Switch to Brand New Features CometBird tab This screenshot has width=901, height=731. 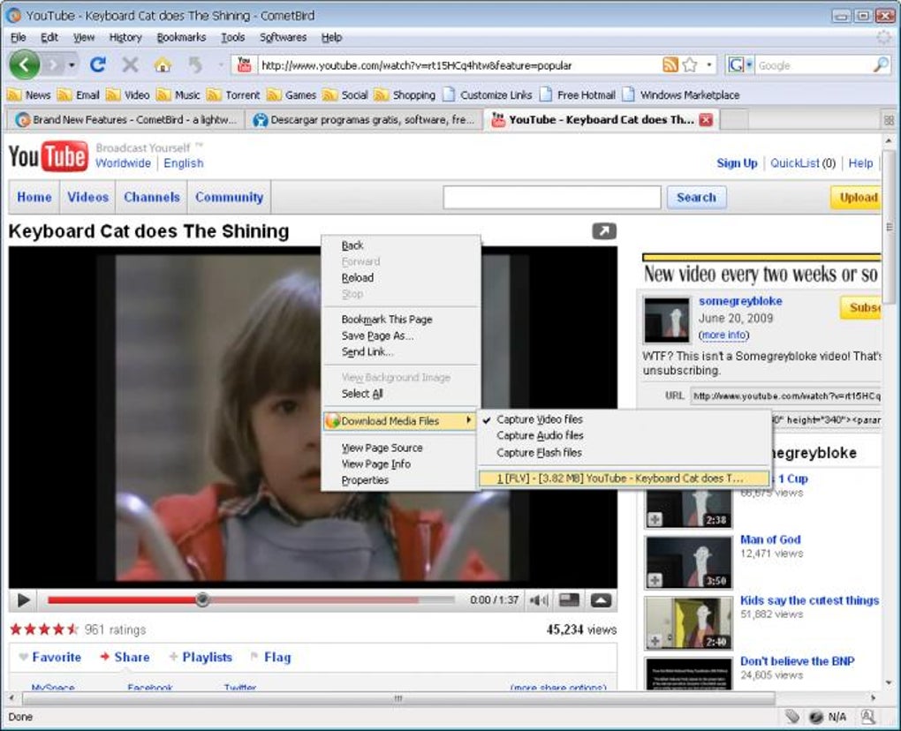pyautogui.click(x=125, y=119)
